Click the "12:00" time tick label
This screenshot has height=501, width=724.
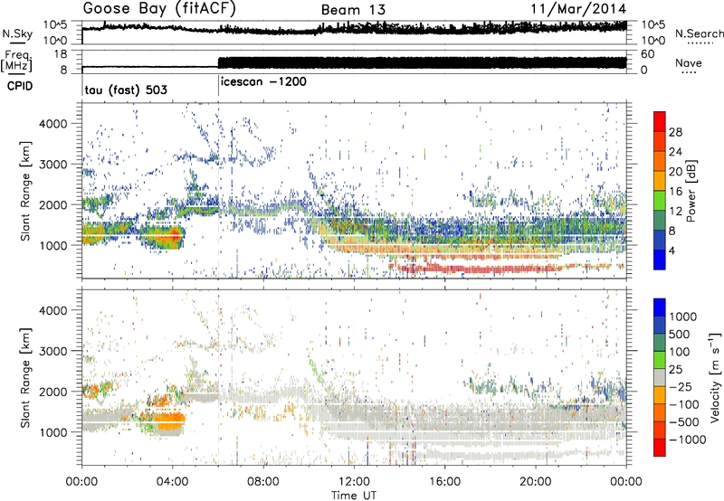click(354, 482)
